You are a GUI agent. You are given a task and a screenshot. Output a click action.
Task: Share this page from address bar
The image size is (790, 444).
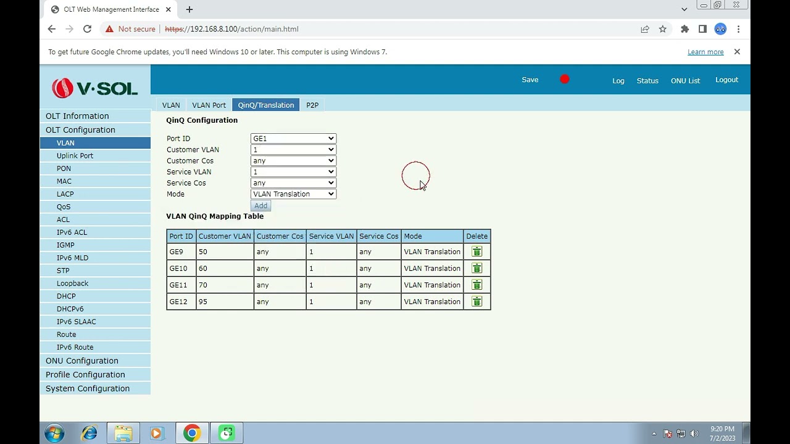(x=645, y=29)
